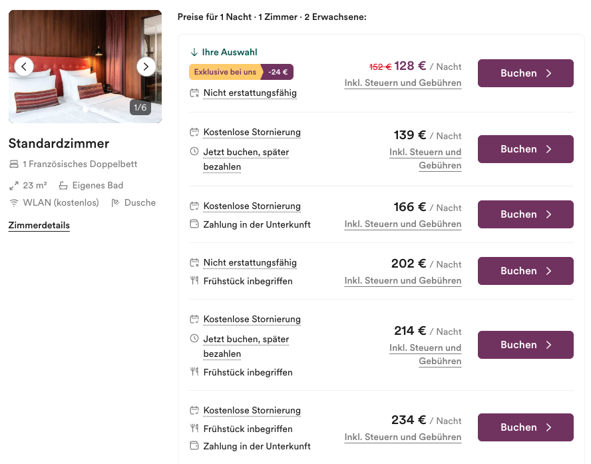The width and height of the screenshot is (591, 464).
Task: Click the wallet icon on the 166 € offer
Action: click(x=194, y=224)
